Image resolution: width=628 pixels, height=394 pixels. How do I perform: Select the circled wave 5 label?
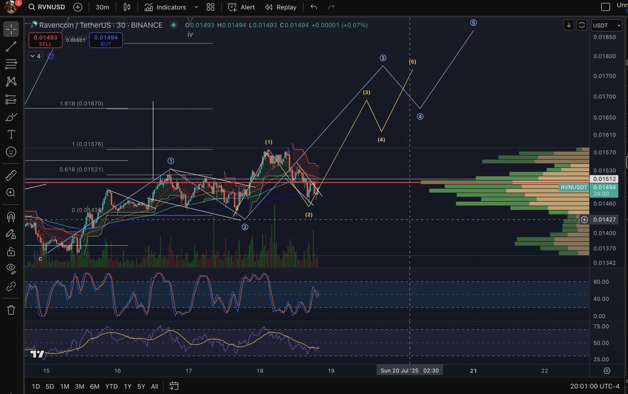(473, 22)
